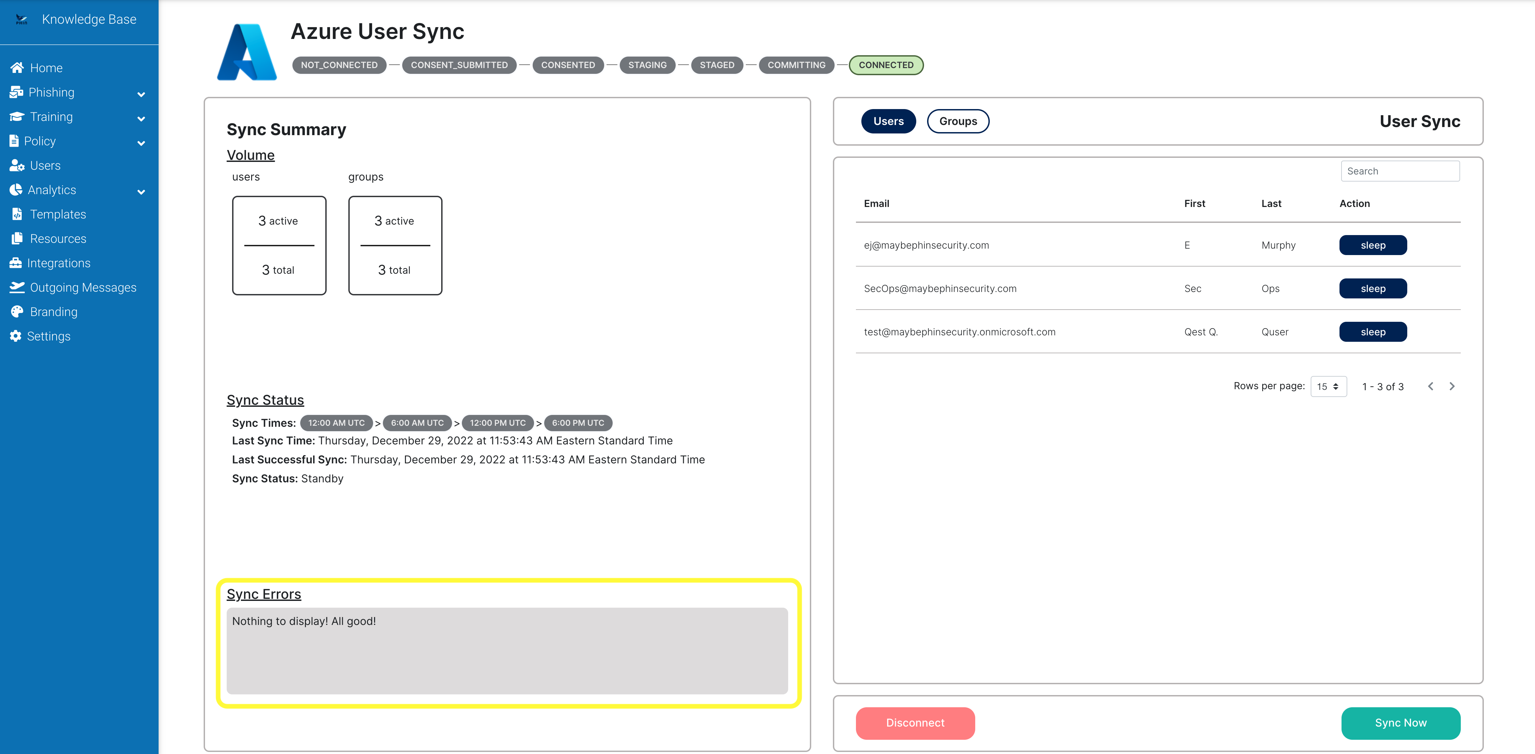Focus the Search input field
Screen dimensions: 1535x754
(1400, 171)
